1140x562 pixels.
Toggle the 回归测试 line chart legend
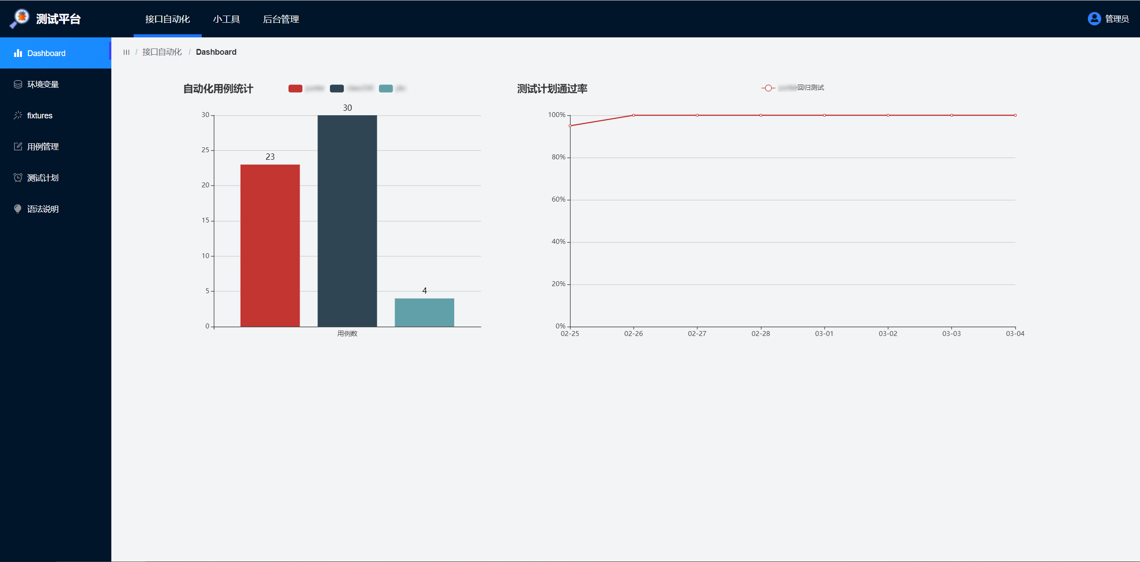coord(769,88)
